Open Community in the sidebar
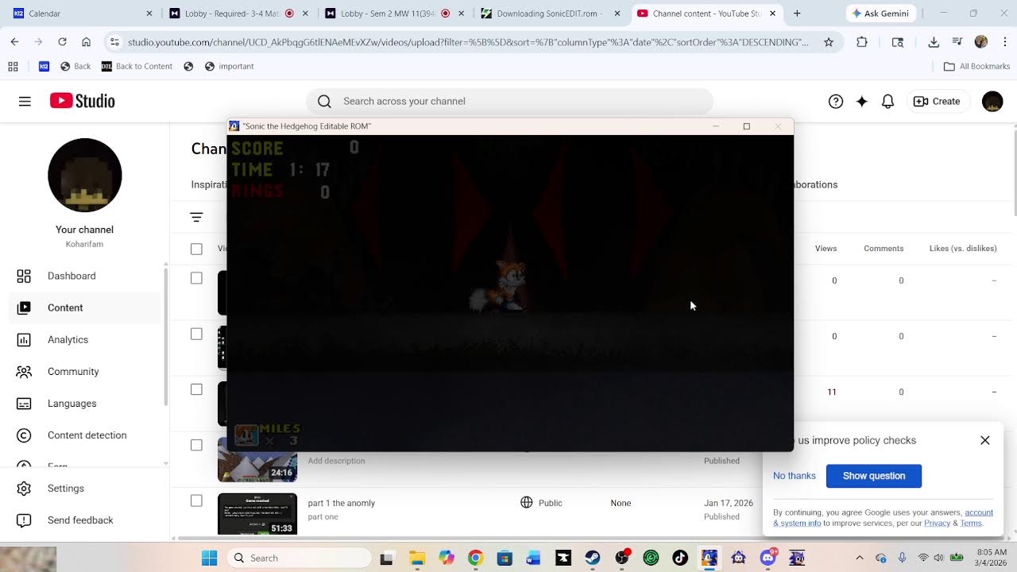The image size is (1017, 572). tap(86, 371)
